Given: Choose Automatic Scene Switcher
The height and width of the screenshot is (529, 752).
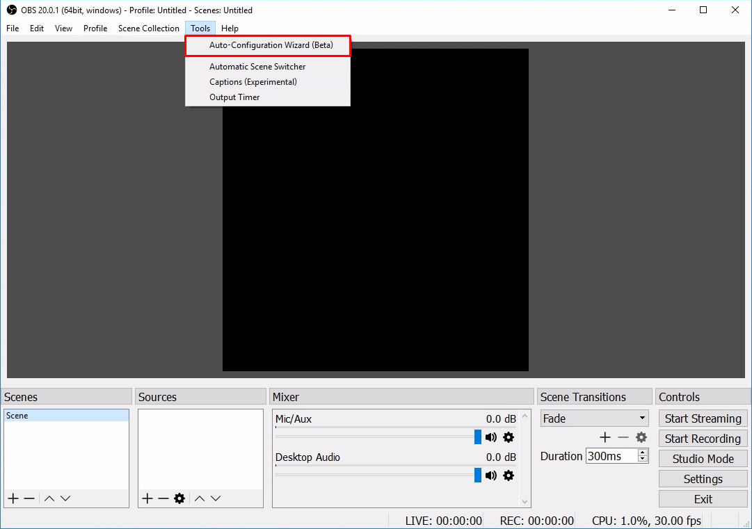Looking at the screenshot, I should pos(268,67).
